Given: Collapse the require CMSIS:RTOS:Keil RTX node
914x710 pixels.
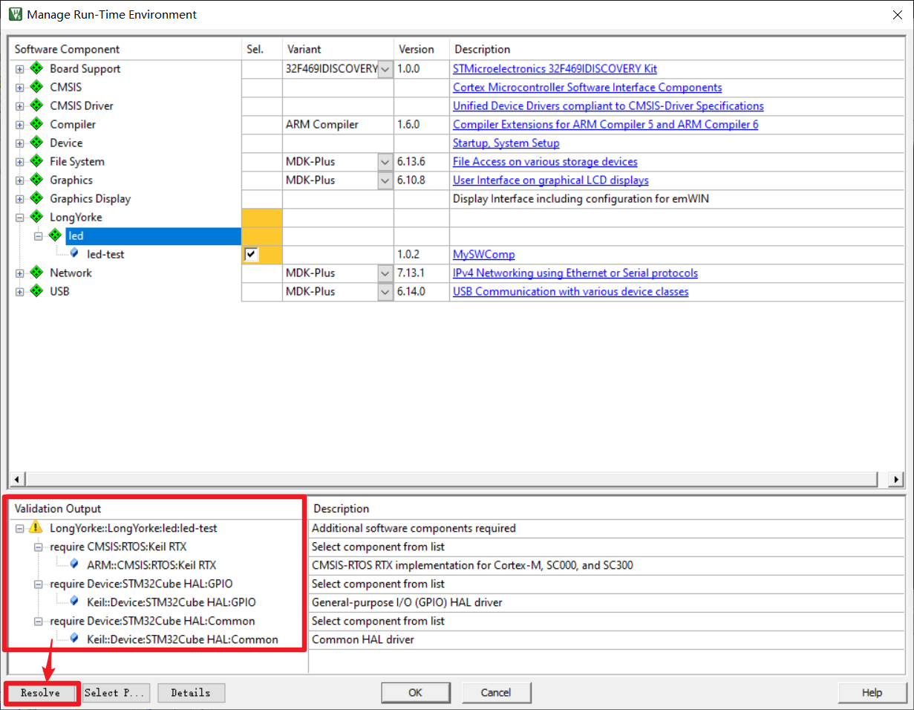Looking at the screenshot, I should 39,547.
